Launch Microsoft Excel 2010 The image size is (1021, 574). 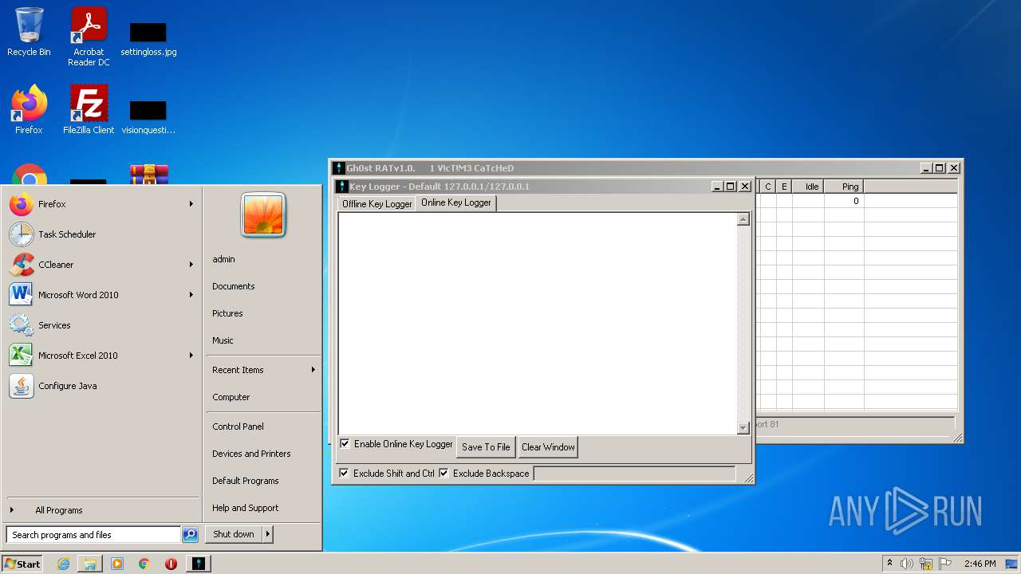(x=101, y=356)
